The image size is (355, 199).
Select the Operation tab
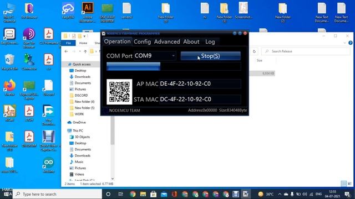117,41
